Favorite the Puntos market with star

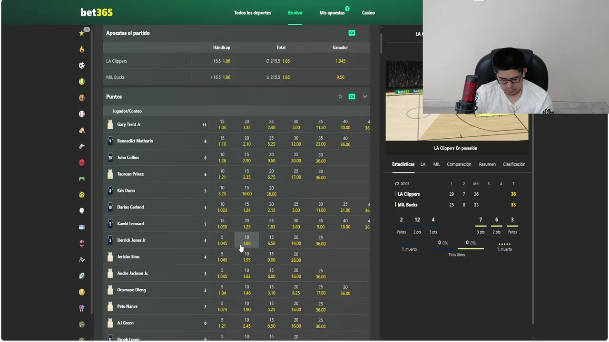[x=340, y=96]
